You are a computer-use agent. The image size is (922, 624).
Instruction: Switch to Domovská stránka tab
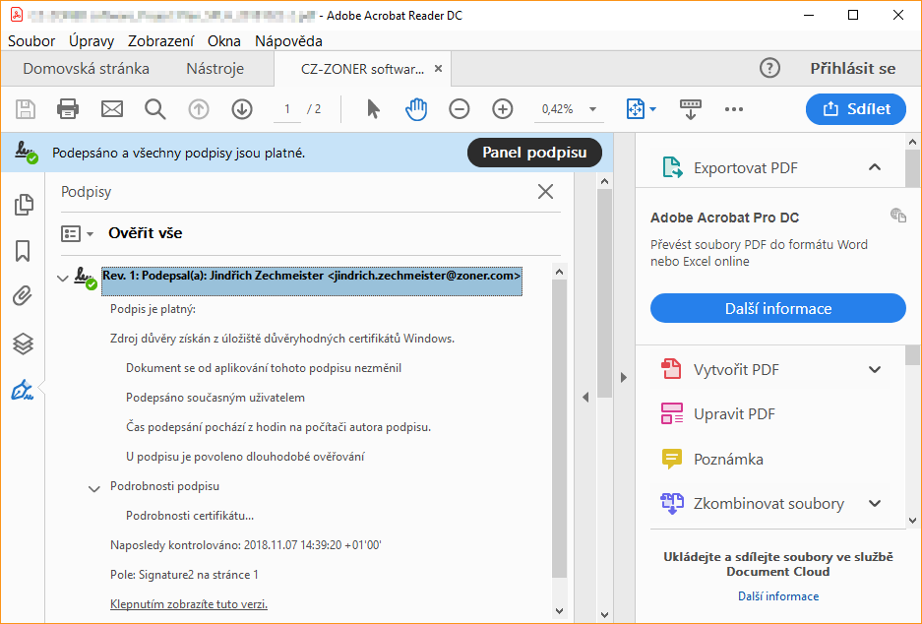[86, 69]
